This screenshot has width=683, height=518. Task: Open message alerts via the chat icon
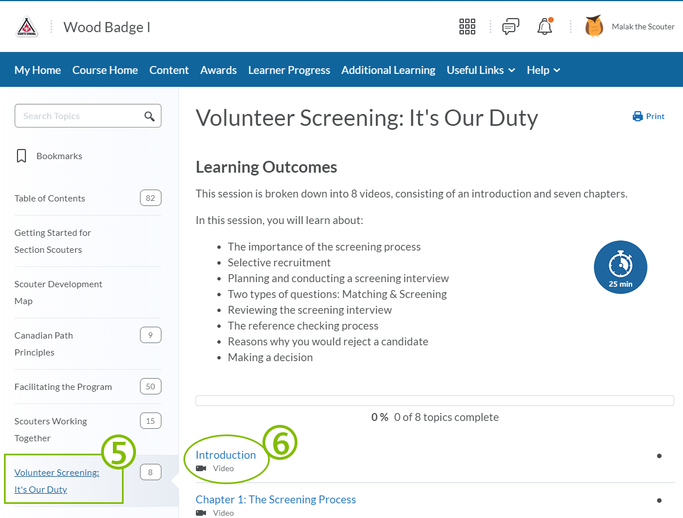coord(511,26)
